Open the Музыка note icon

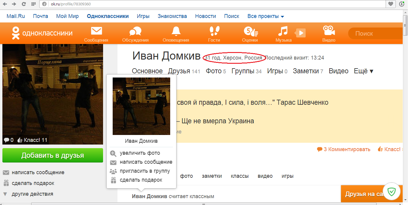(x=283, y=31)
